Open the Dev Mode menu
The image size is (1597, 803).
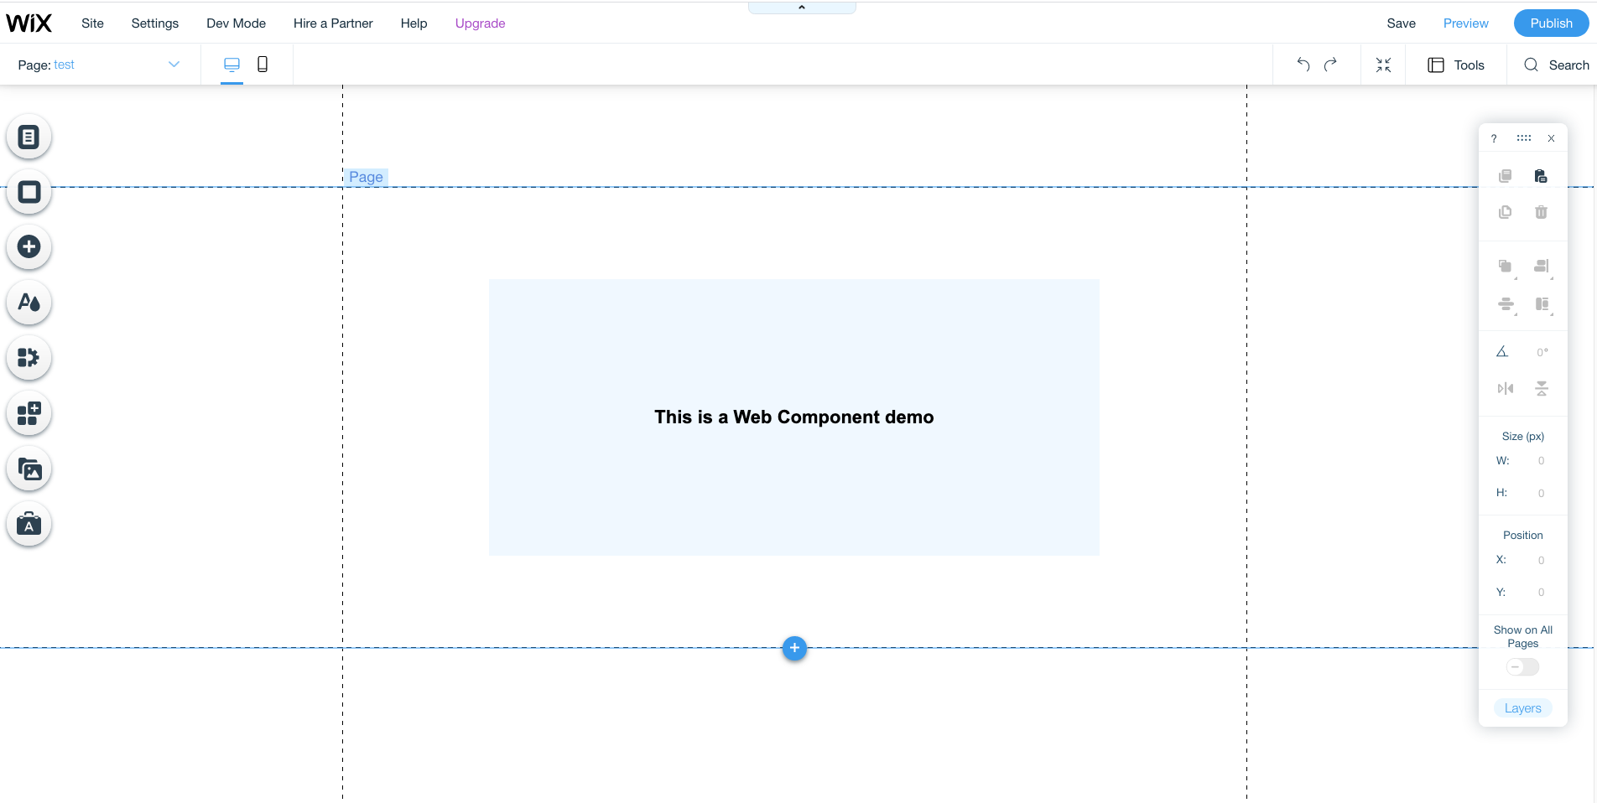[237, 23]
